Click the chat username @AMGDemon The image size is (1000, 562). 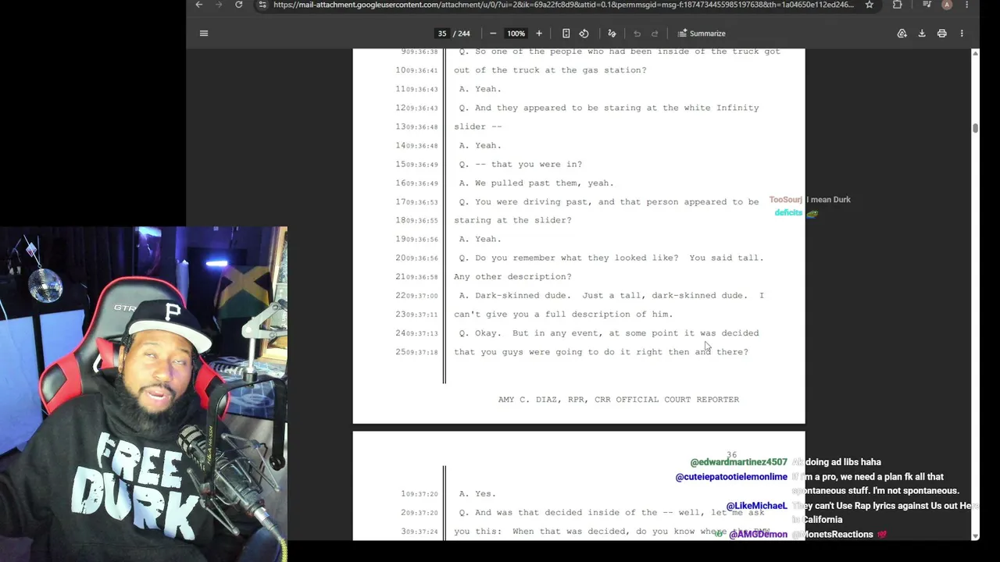point(758,535)
